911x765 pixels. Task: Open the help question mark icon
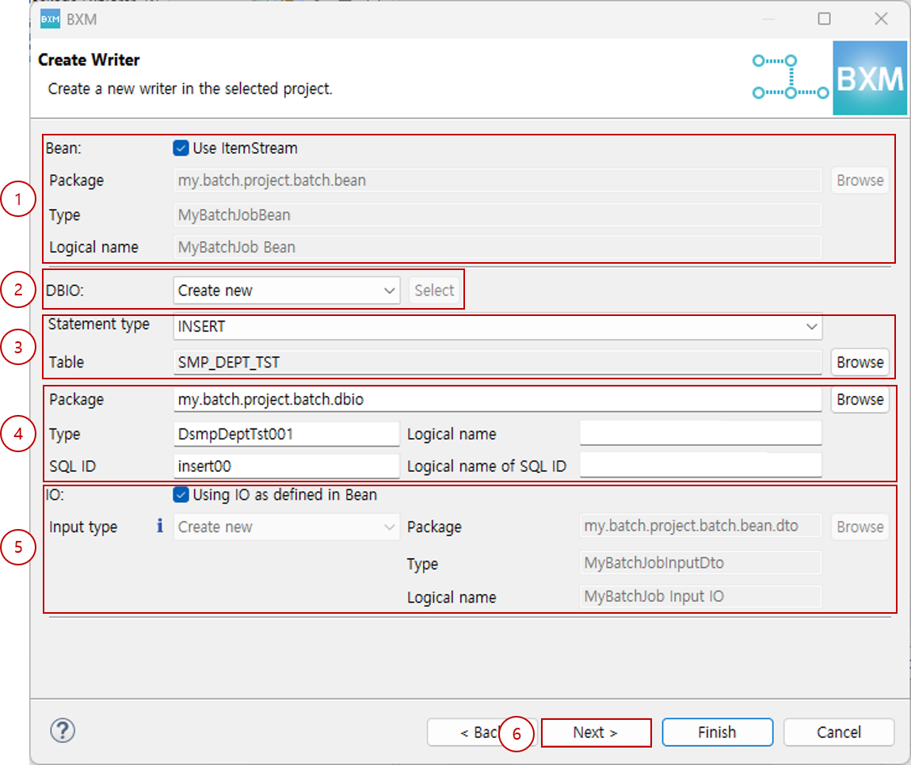(x=62, y=731)
